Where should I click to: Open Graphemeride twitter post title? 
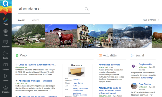click(x=145, y=64)
